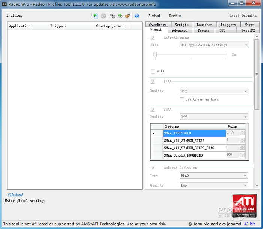Open the Ambient Occlusion Quality dropdown
Viewport: 263px width, 229px height.
[214, 185]
